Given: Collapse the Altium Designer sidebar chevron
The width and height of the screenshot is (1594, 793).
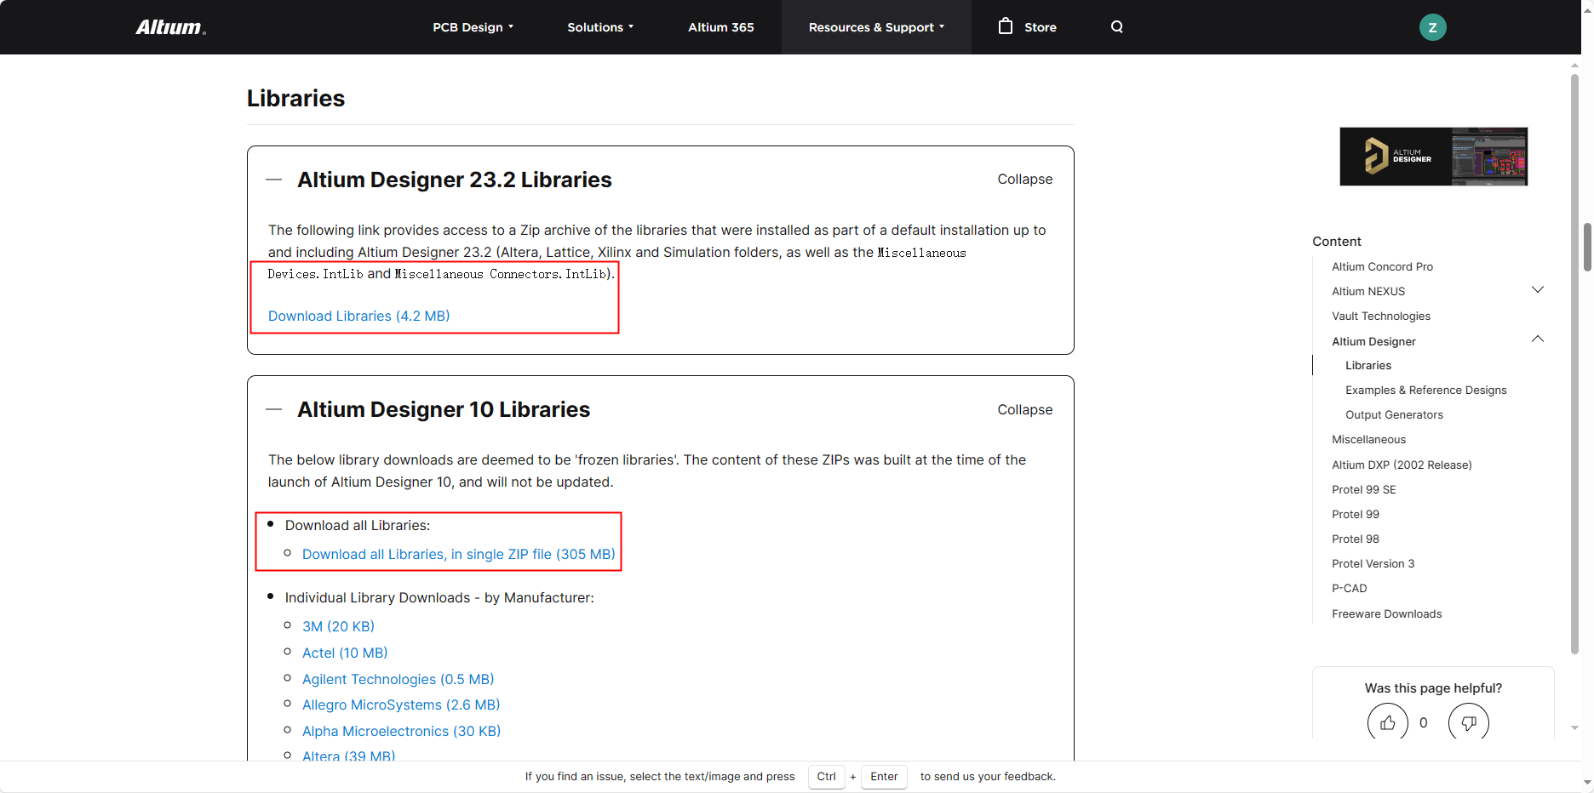Looking at the screenshot, I should point(1537,339).
